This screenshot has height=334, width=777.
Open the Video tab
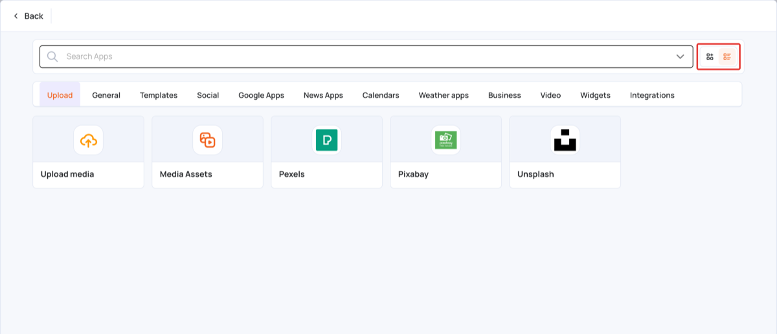point(550,95)
